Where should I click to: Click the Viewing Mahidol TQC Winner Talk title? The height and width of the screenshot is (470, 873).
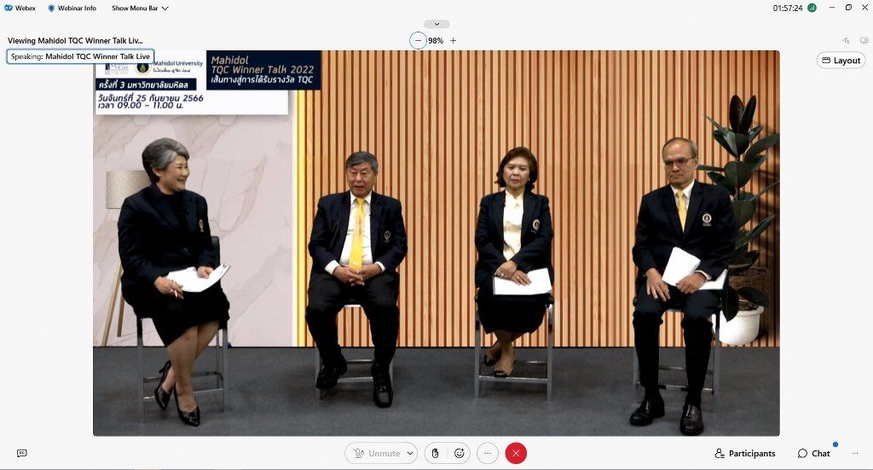(75, 41)
